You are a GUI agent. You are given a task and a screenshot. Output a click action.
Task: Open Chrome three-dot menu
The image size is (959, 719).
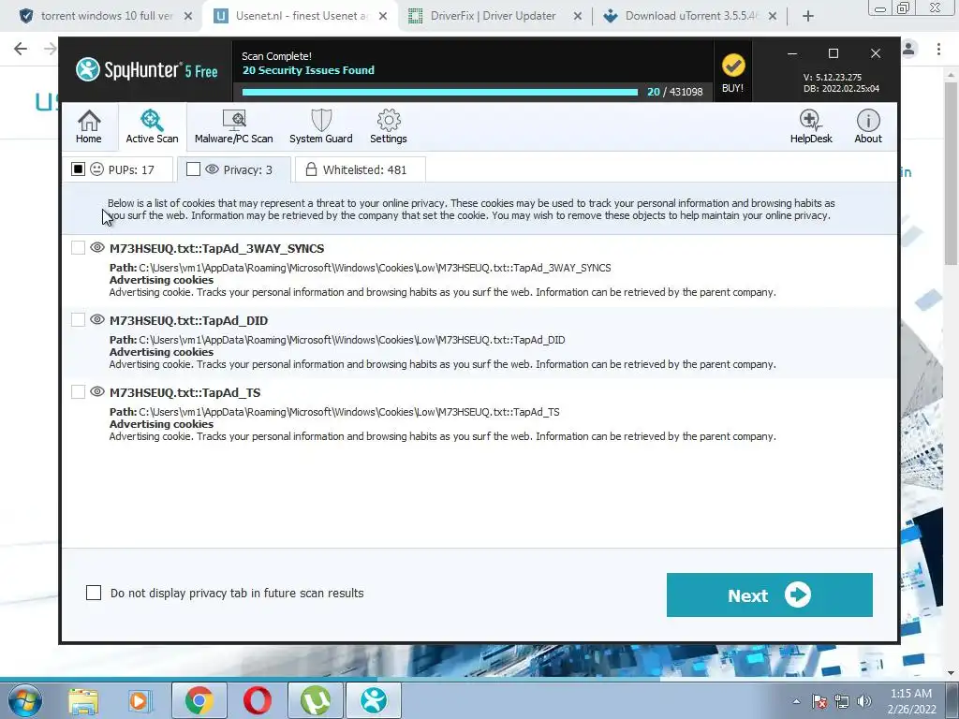(x=938, y=49)
